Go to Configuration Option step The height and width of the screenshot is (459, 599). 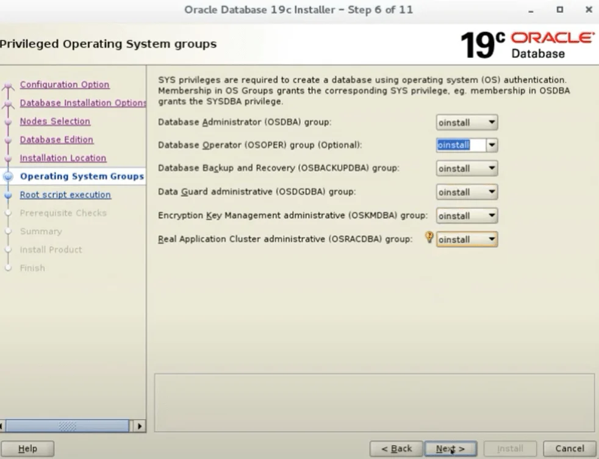pos(65,84)
